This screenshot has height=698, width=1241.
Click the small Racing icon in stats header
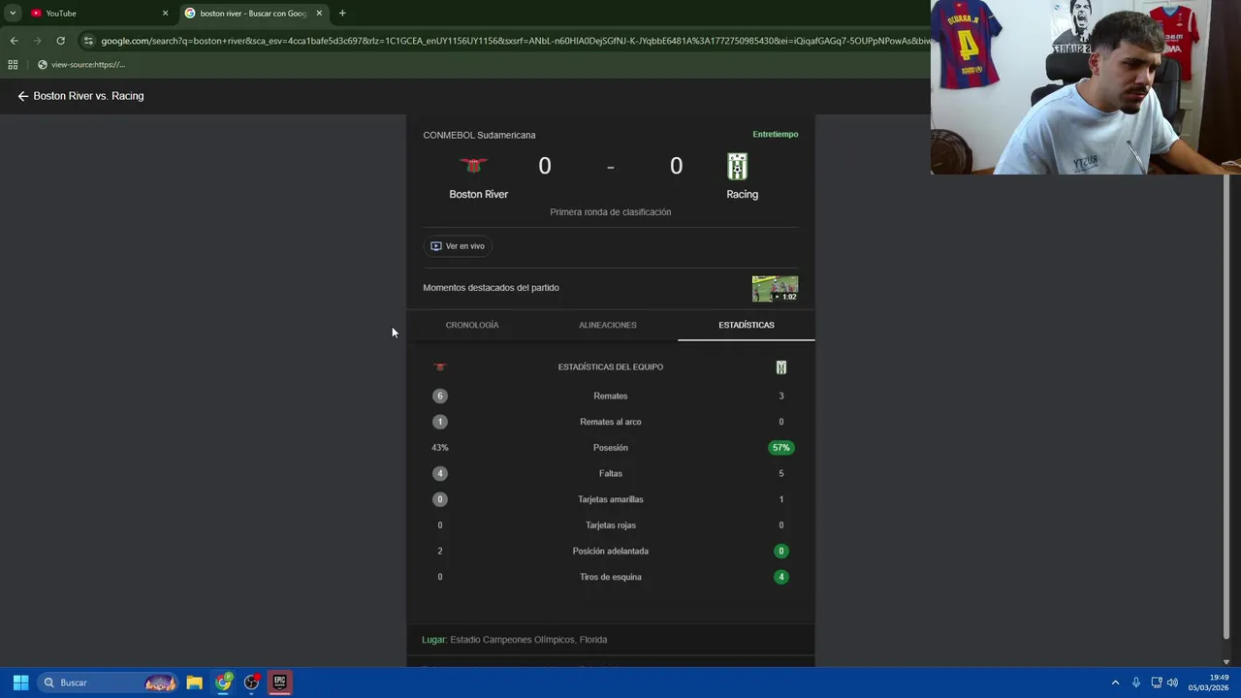(781, 367)
